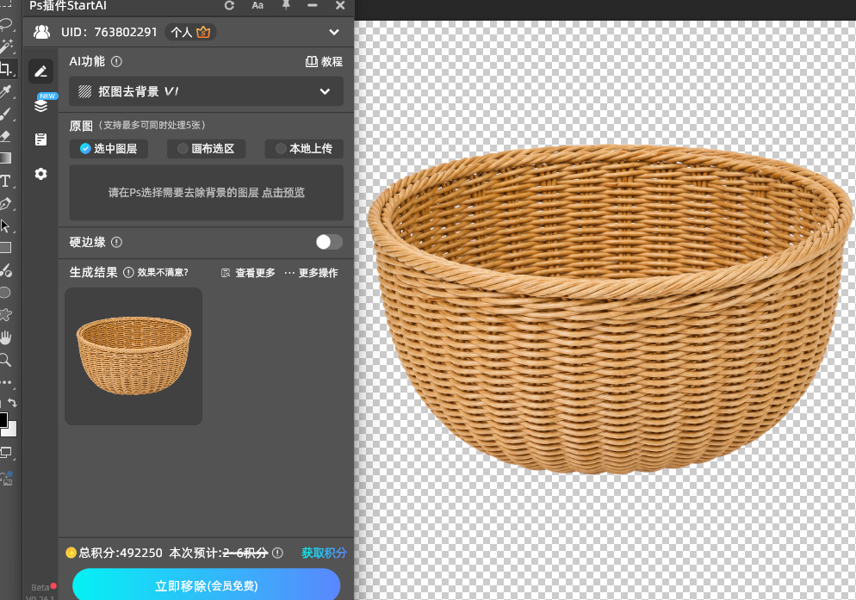Click the background white color swatch
856x600 pixels.
coord(11,430)
